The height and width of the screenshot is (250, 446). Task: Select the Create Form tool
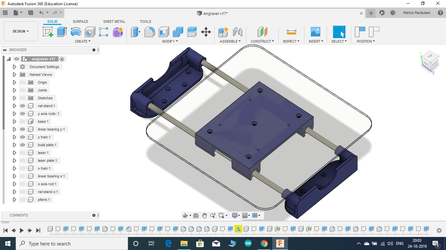pos(118,32)
